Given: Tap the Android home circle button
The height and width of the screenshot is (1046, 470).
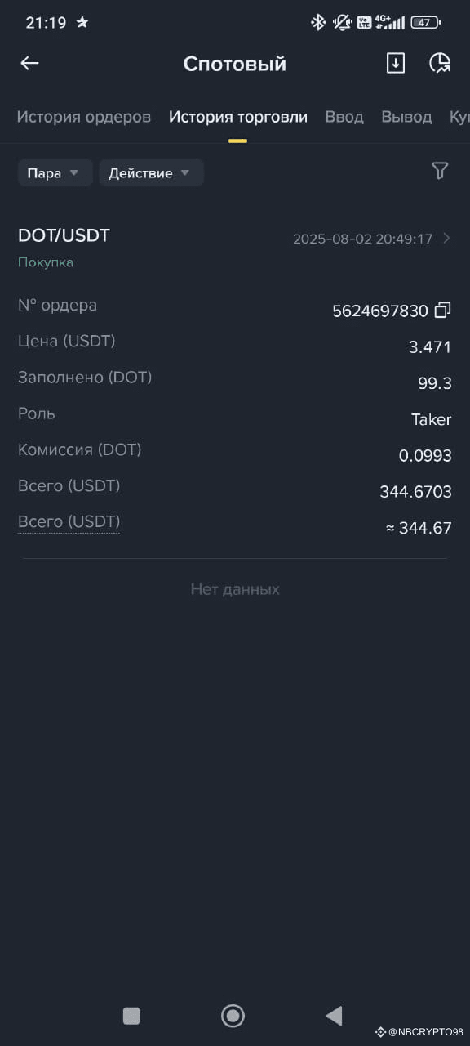Looking at the screenshot, I should [233, 1016].
